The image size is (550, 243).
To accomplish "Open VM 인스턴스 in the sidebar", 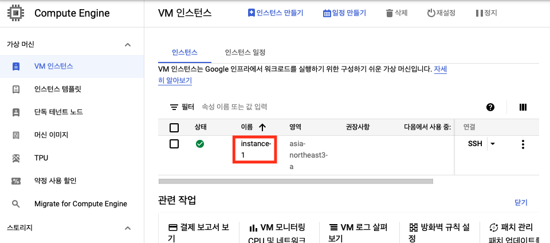I will click(x=72, y=66).
